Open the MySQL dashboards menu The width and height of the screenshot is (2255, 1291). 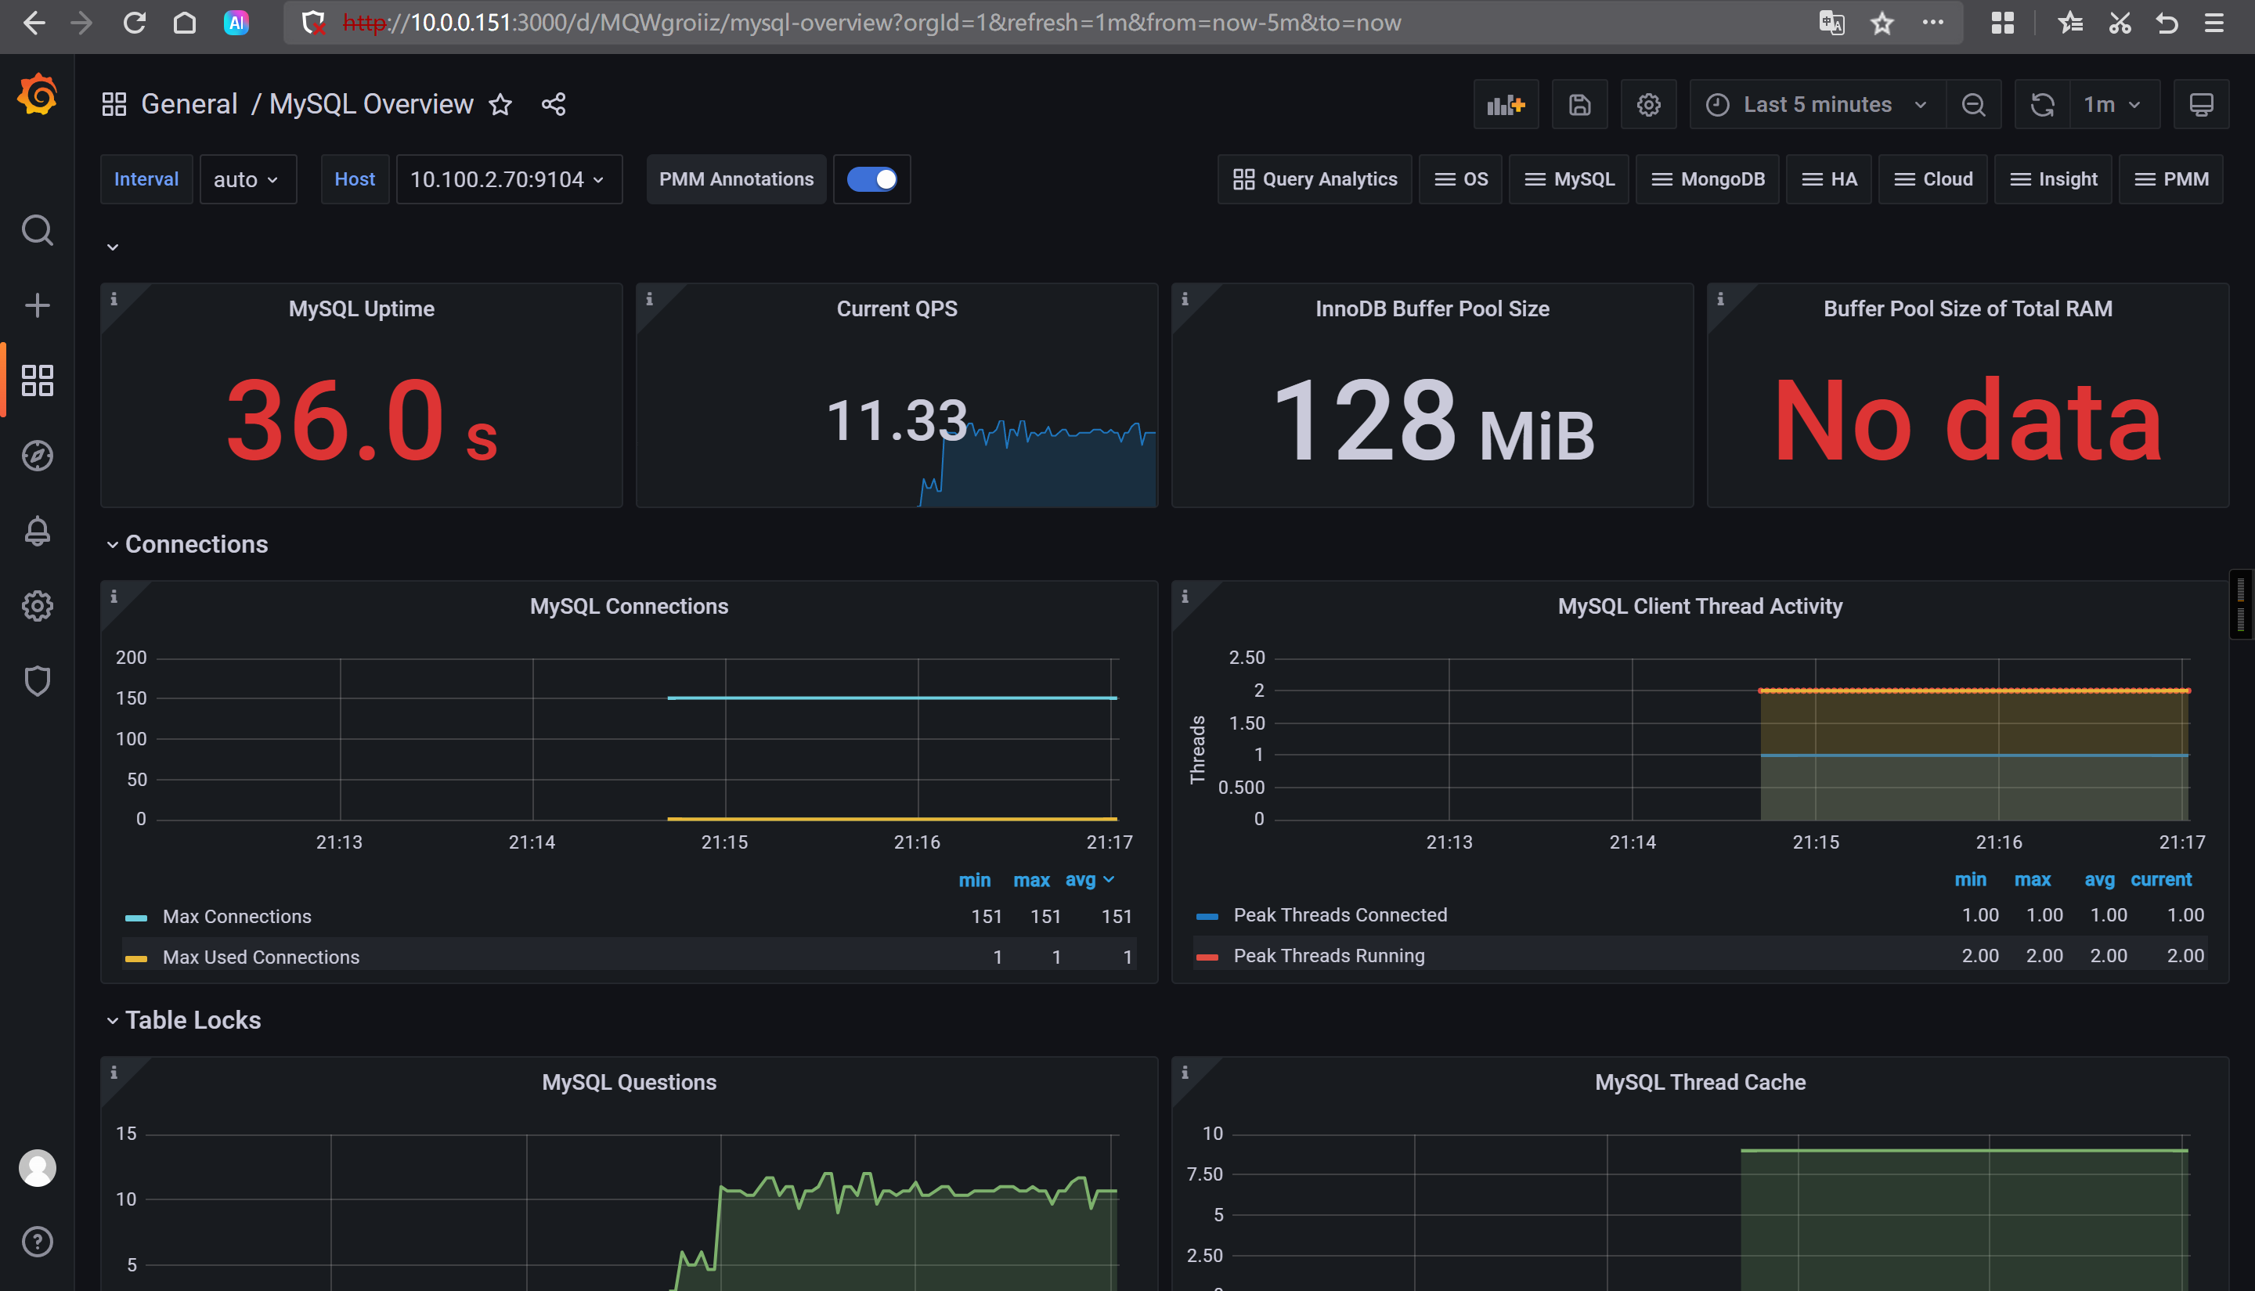[x=1568, y=179]
